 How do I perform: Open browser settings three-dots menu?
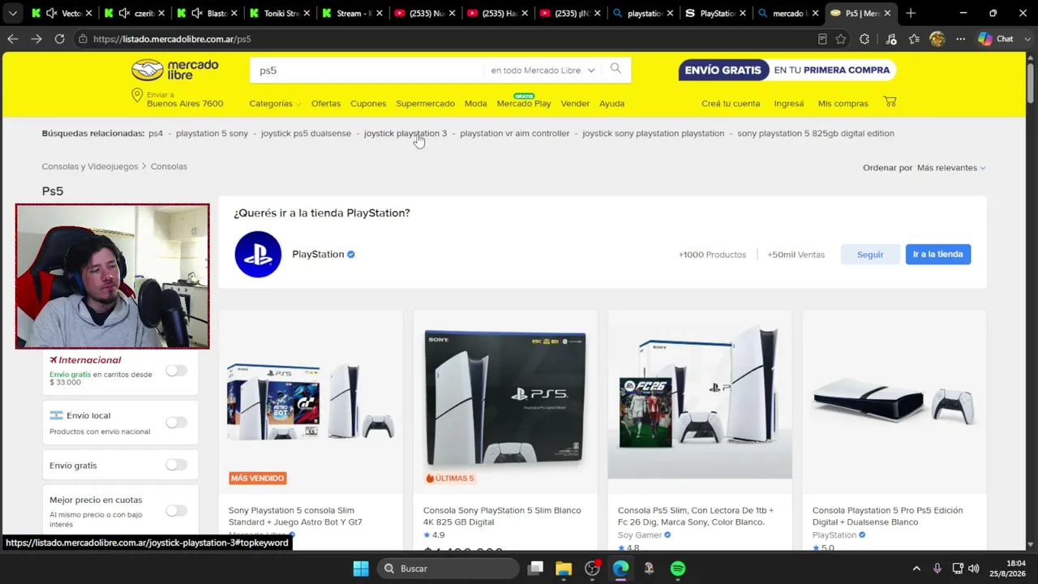click(961, 39)
